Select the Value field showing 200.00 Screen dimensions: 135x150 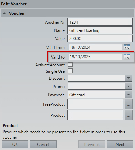click(x=100, y=38)
